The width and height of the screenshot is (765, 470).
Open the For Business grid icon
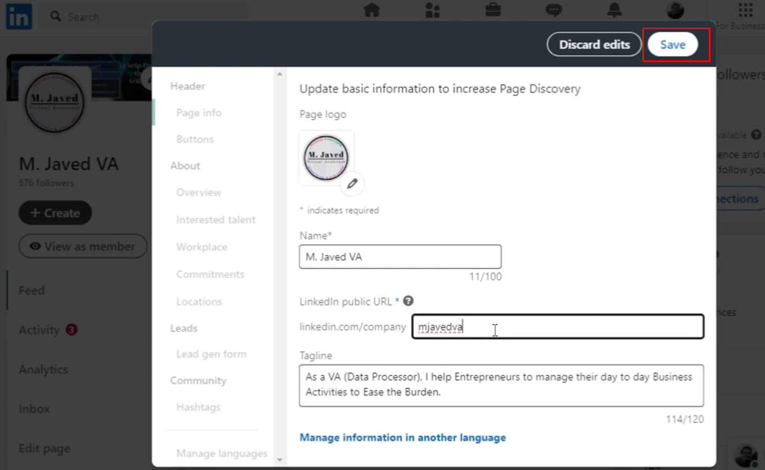tap(746, 9)
